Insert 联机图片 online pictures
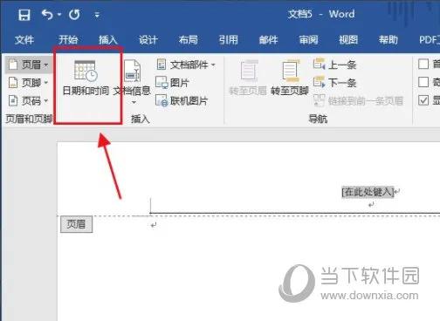 coord(182,101)
